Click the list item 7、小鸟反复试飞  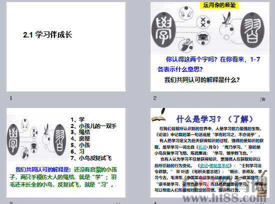coord(91,158)
